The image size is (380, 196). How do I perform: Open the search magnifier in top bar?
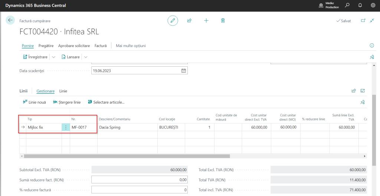pyautogui.click(x=347, y=6)
